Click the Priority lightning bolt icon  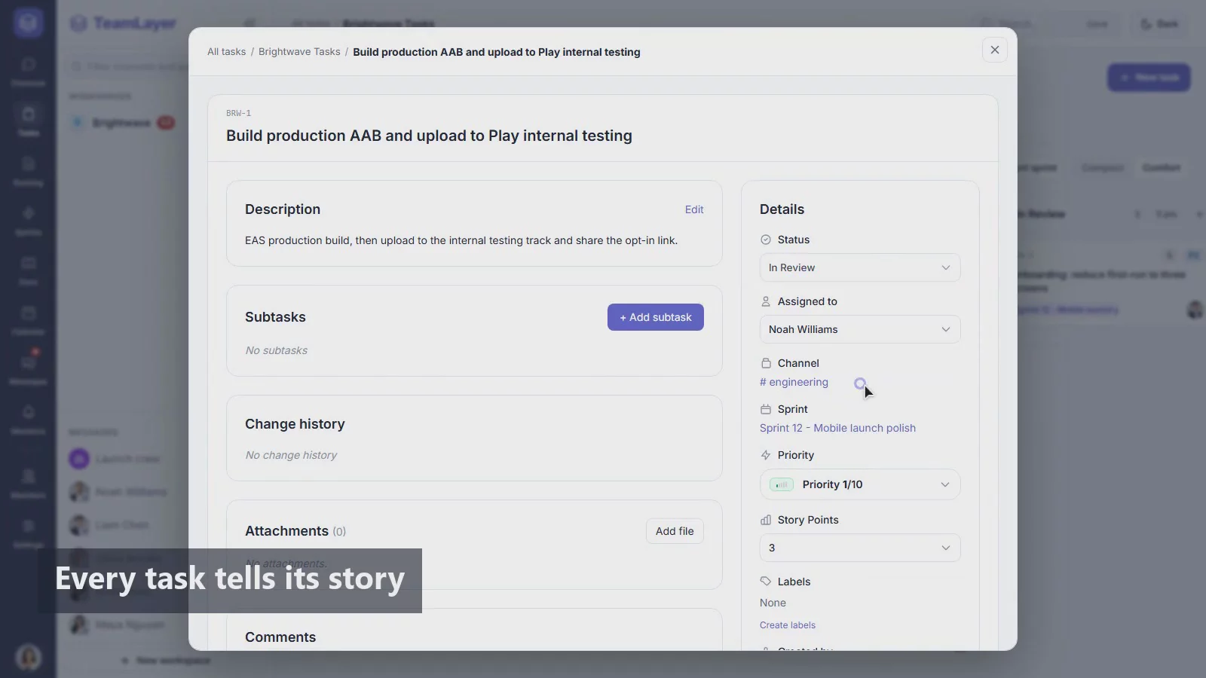pyautogui.click(x=766, y=455)
